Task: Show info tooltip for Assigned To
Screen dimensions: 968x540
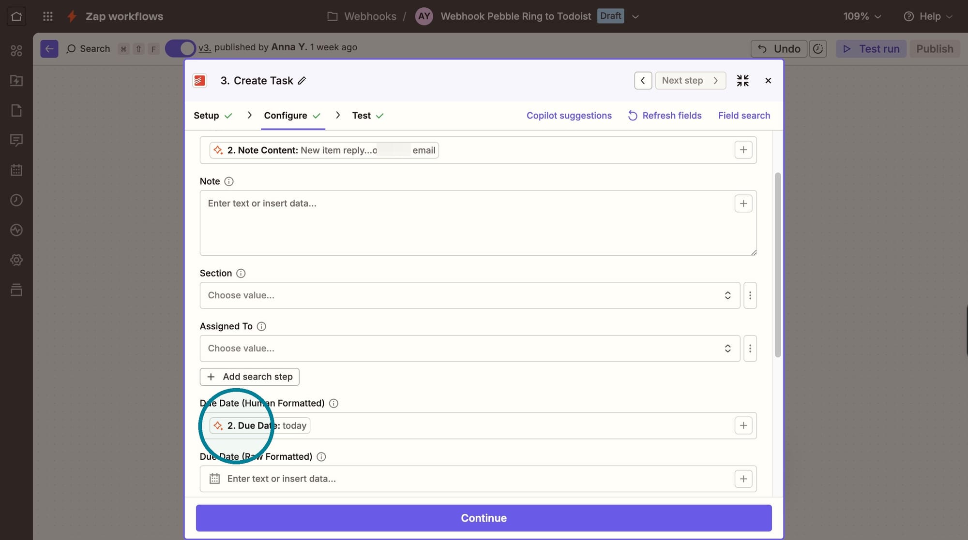Action: click(x=261, y=326)
